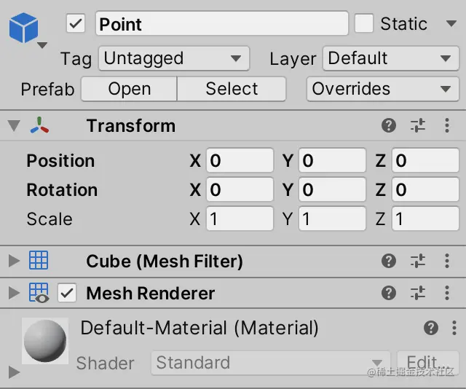Click the Position X input field

pyautogui.click(x=240, y=161)
